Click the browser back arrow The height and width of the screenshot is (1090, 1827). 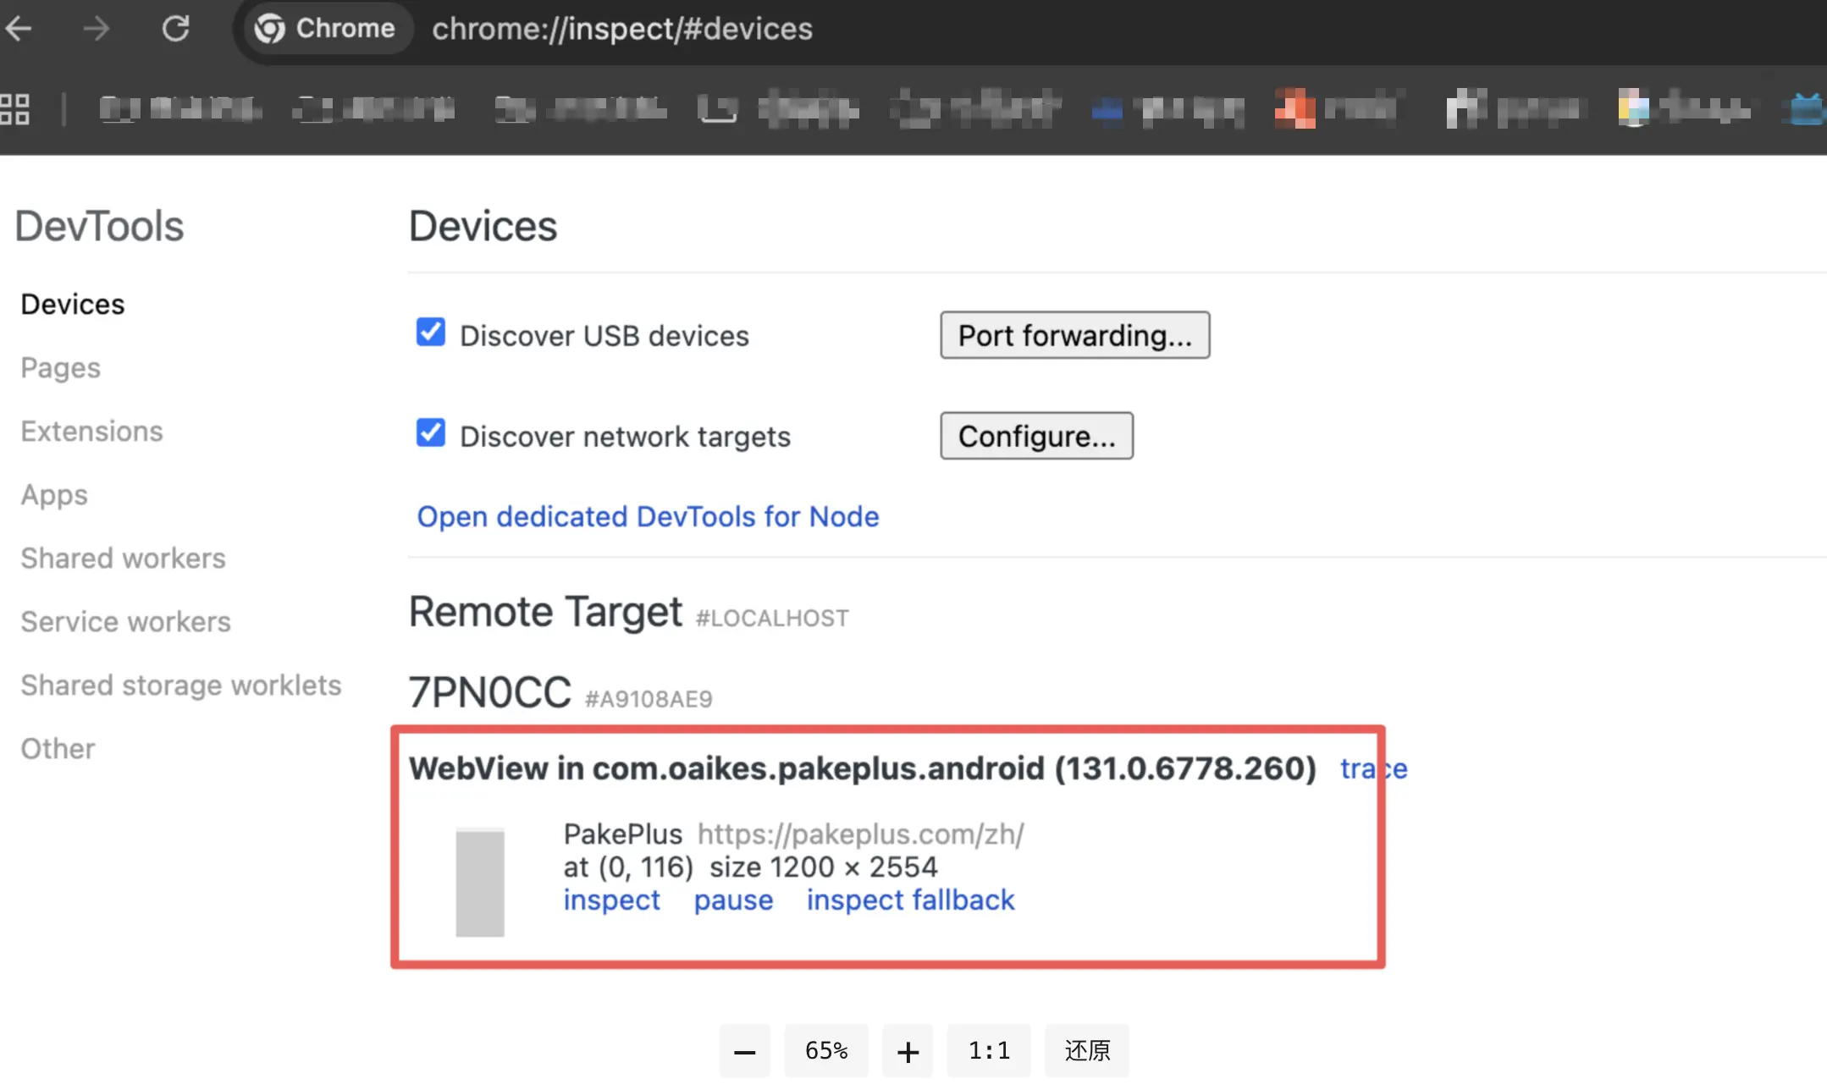tap(19, 29)
